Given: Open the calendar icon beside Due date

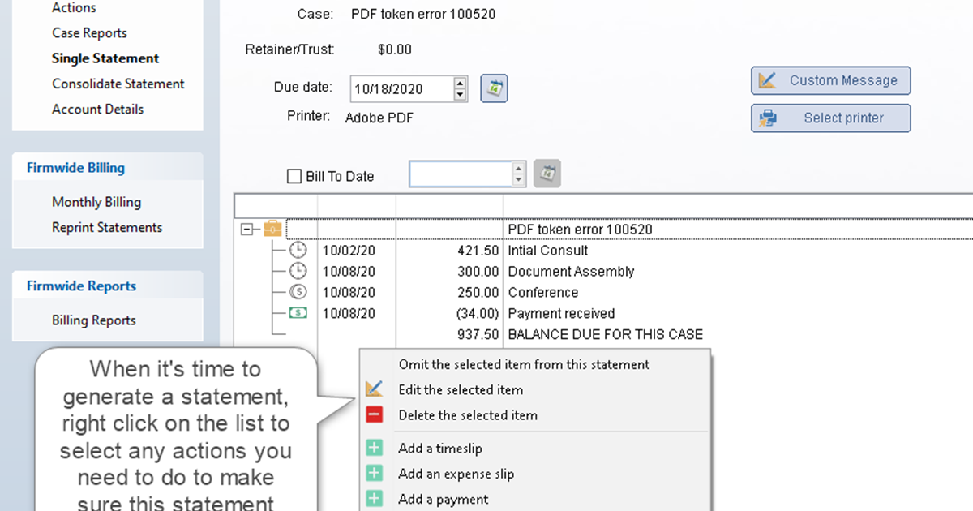Looking at the screenshot, I should [x=494, y=88].
